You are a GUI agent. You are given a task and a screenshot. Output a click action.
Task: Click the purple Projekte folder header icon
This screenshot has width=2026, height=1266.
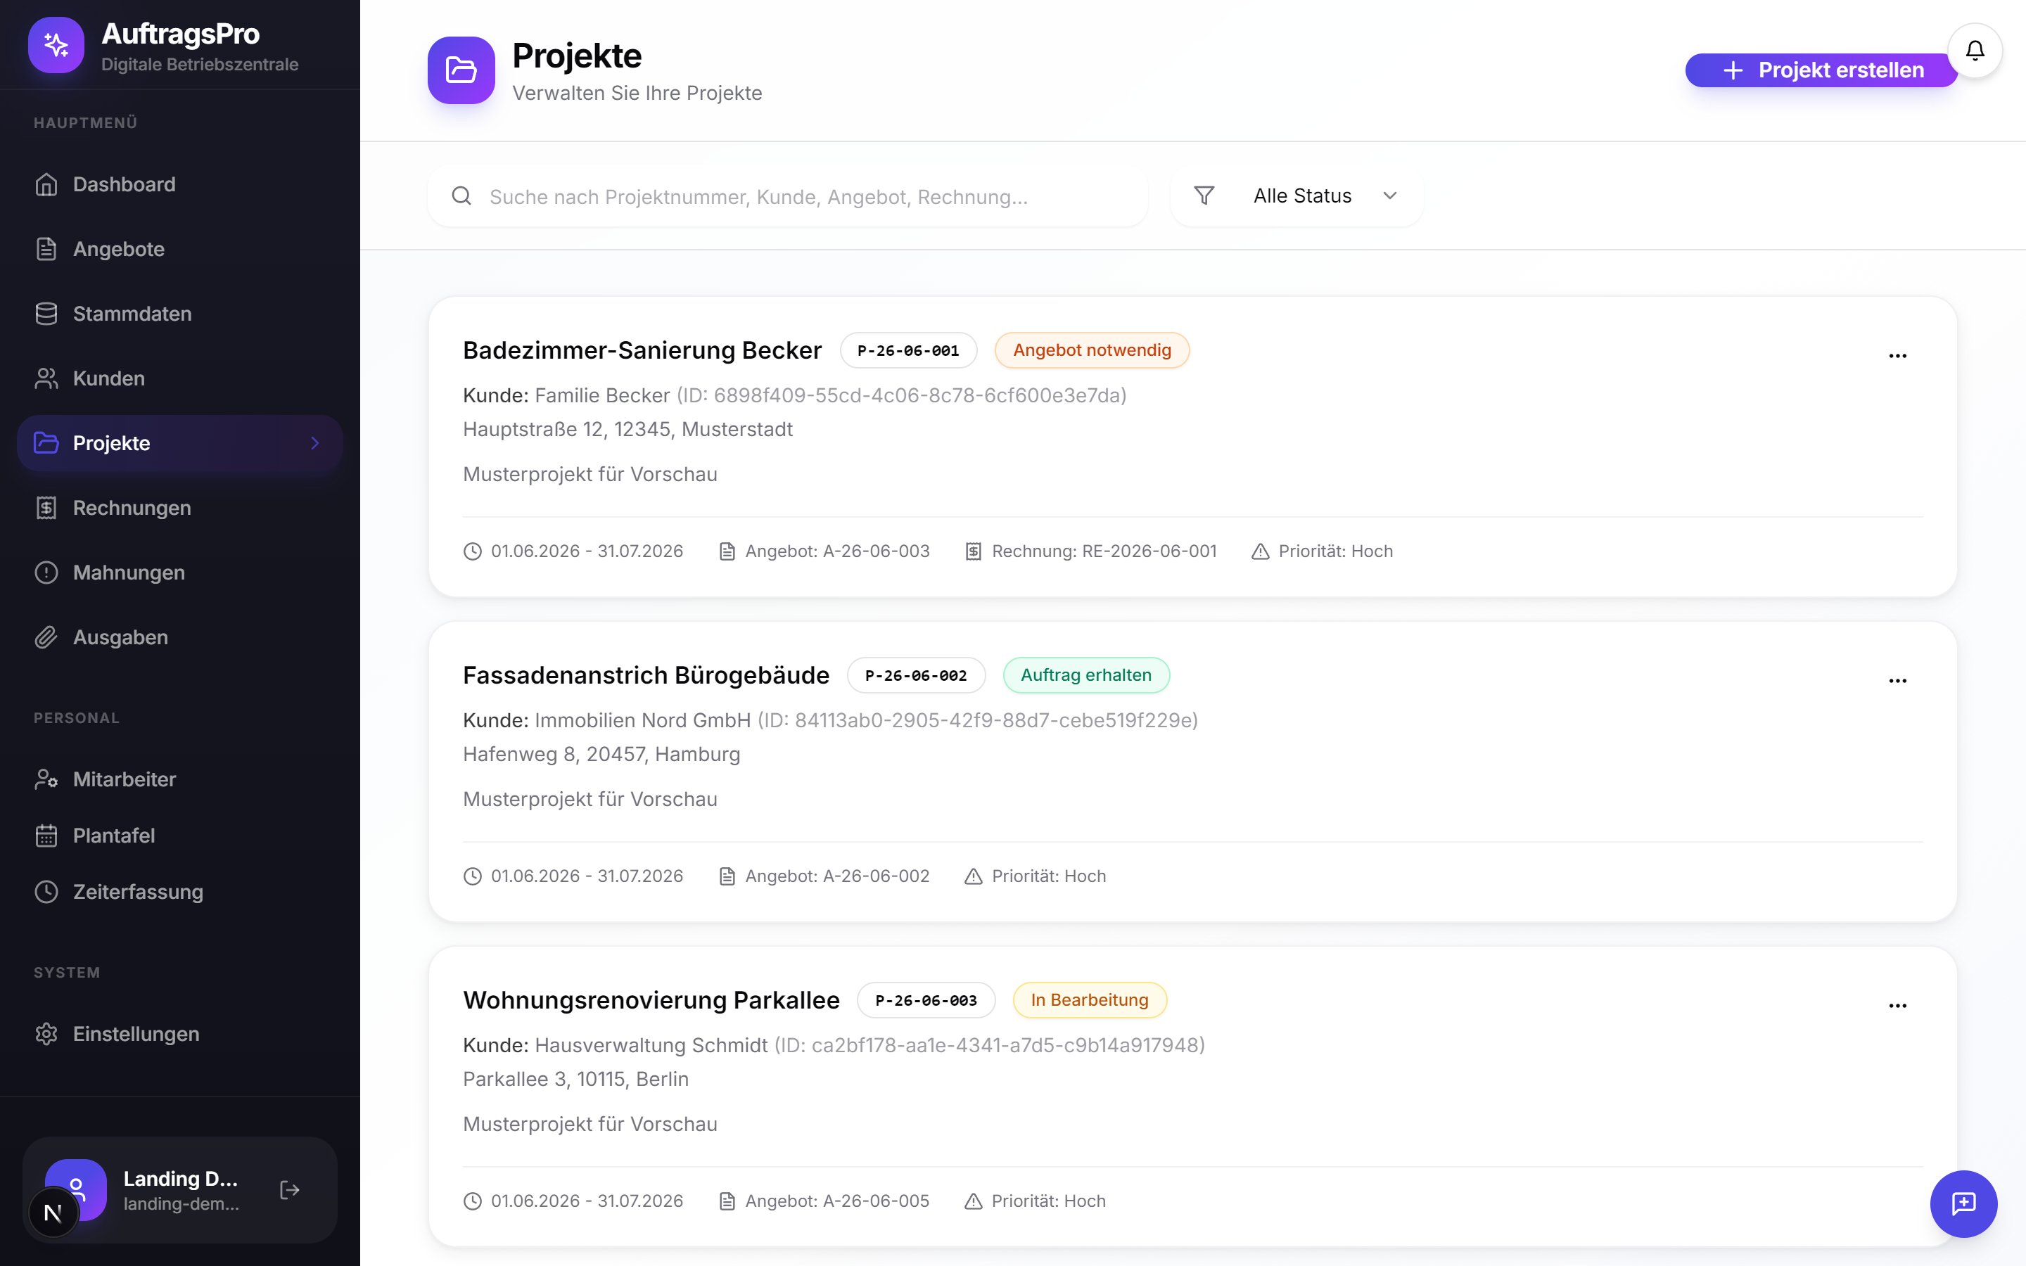461,70
